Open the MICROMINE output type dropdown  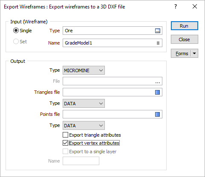click(84, 70)
